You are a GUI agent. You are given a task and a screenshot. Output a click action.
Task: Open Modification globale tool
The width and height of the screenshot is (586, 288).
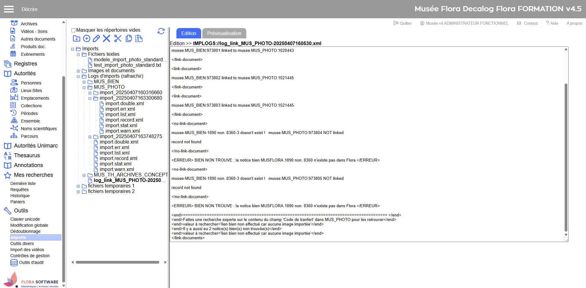click(x=29, y=225)
